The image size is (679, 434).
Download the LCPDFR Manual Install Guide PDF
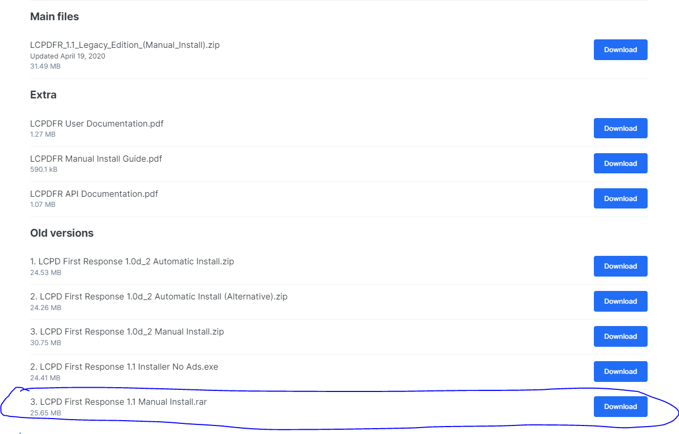pyautogui.click(x=620, y=163)
